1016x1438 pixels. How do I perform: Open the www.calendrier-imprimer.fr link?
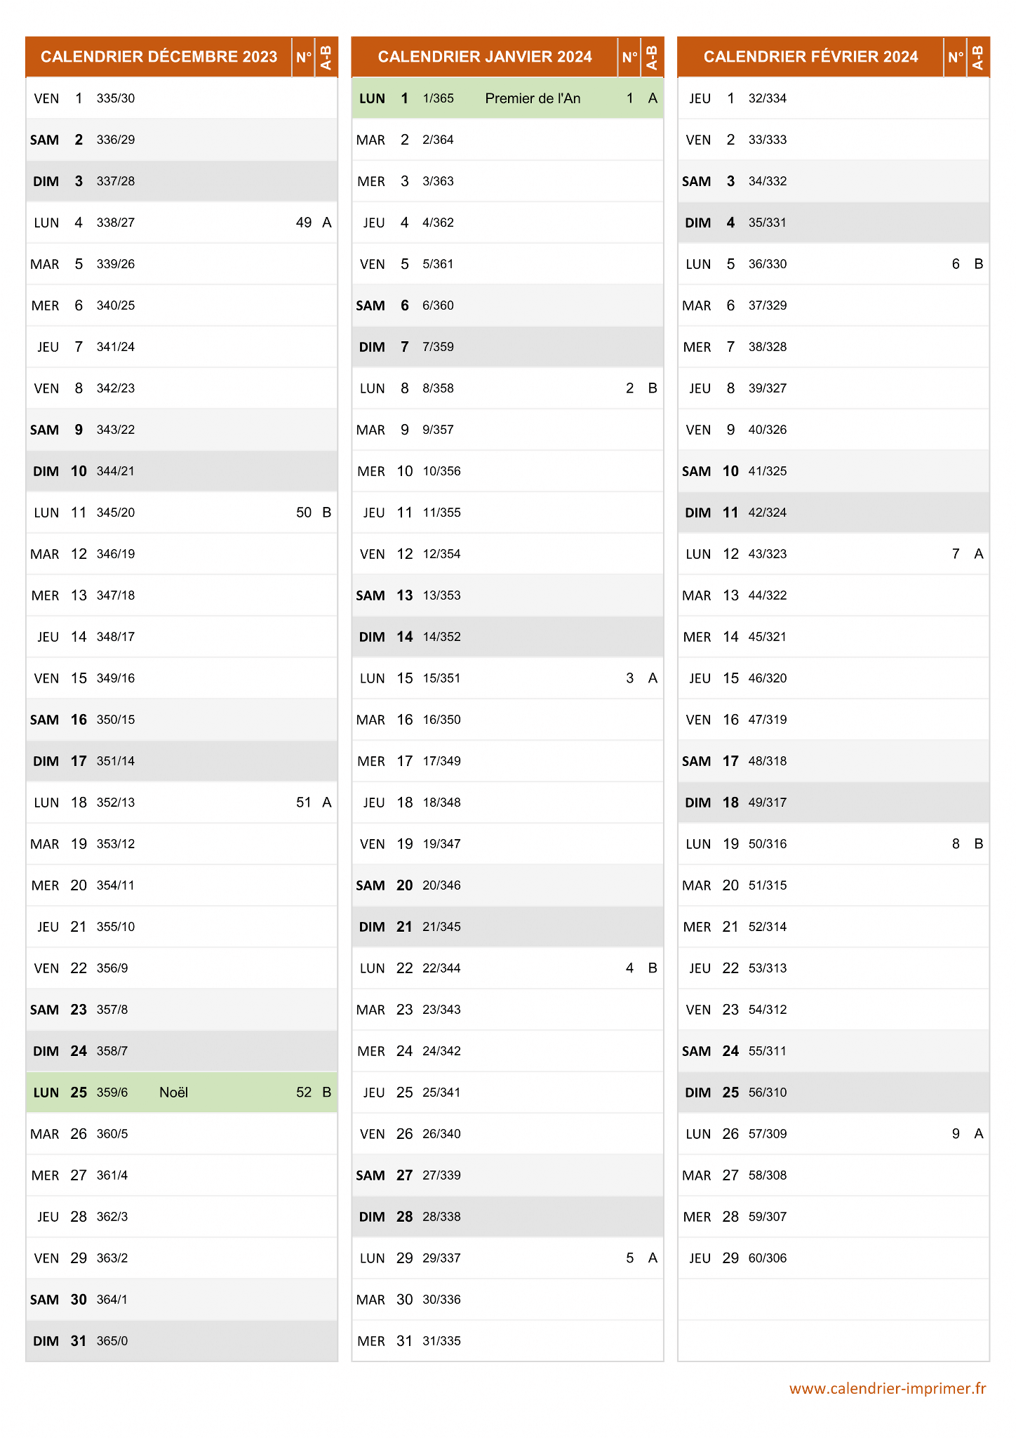[x=887, y=1388]
